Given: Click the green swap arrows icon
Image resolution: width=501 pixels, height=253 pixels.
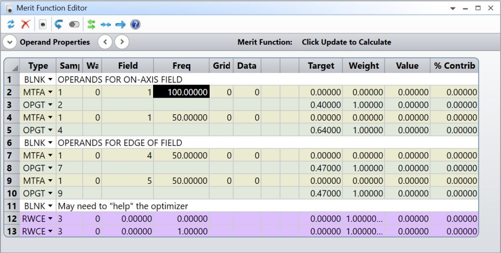Looking at the screenshot, I should pyautogui.click(x=91, y=25).
